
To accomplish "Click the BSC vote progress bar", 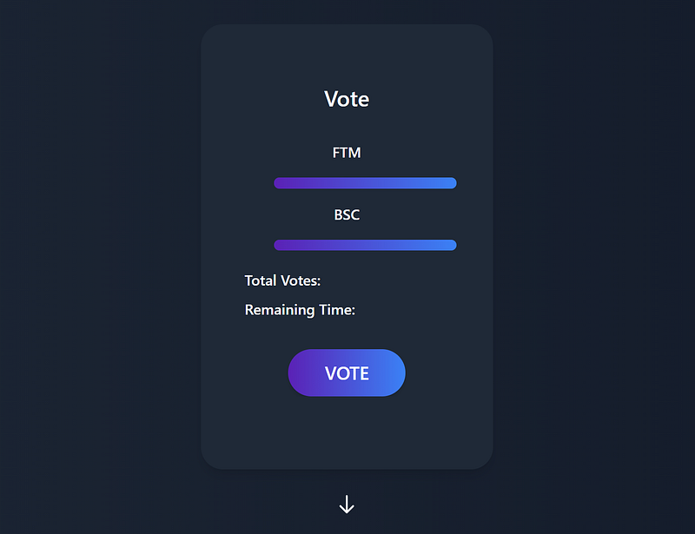I will coord(365,245).
